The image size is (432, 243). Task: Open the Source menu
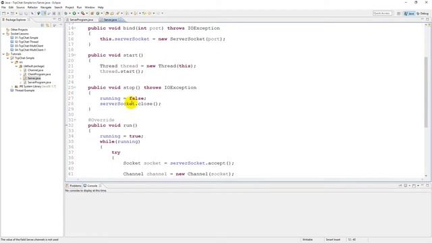tap(20, 7)
